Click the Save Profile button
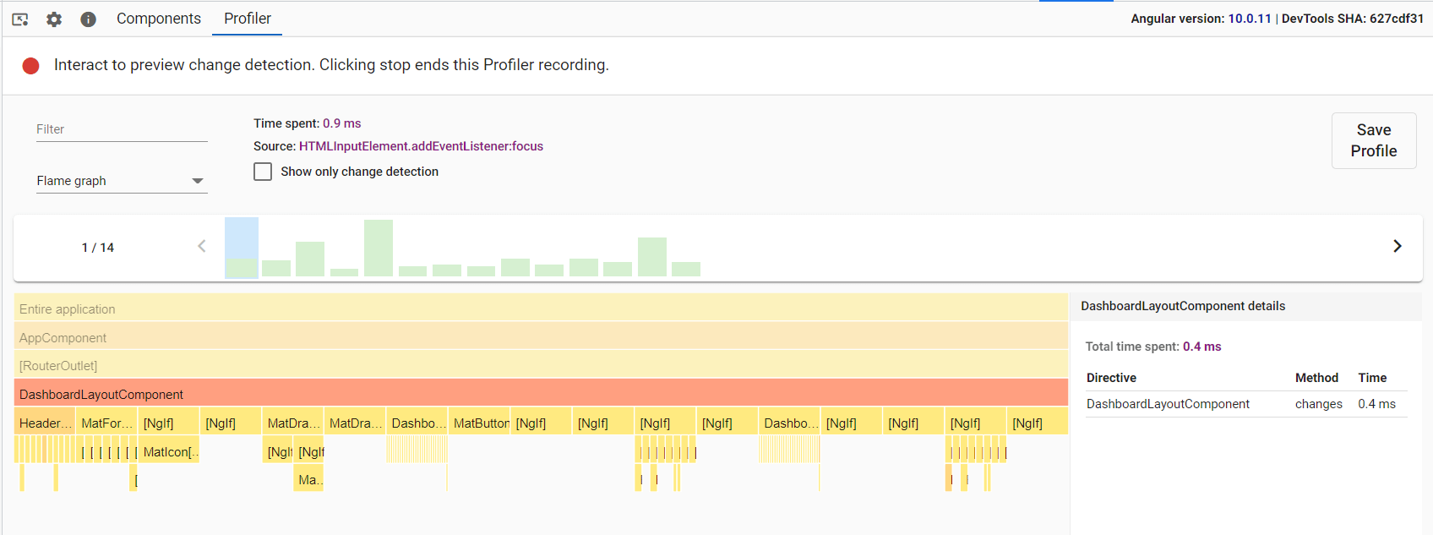 (x=1373, y=140)
